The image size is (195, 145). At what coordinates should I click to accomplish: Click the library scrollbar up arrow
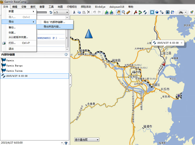[x=67, y=17]
